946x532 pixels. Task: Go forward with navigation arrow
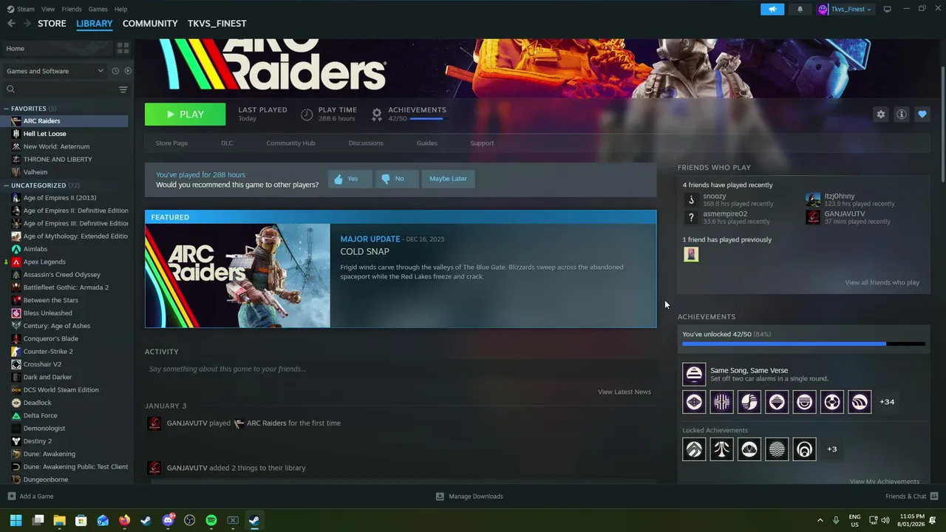tap(27, 24)
